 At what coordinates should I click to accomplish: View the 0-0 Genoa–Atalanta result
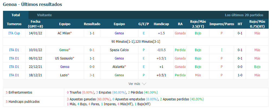pos(92,67)
